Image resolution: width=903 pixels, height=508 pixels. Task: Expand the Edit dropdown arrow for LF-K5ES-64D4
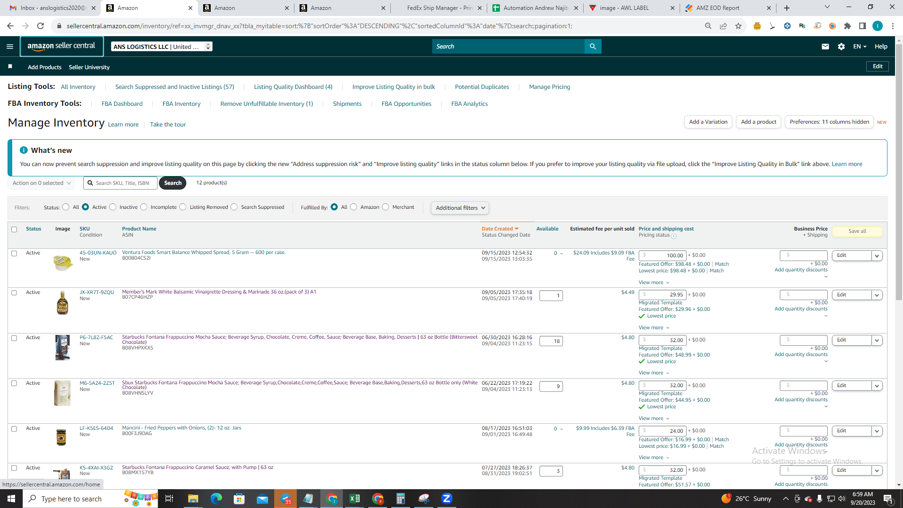pyautogui.click(x=877, y=431)
